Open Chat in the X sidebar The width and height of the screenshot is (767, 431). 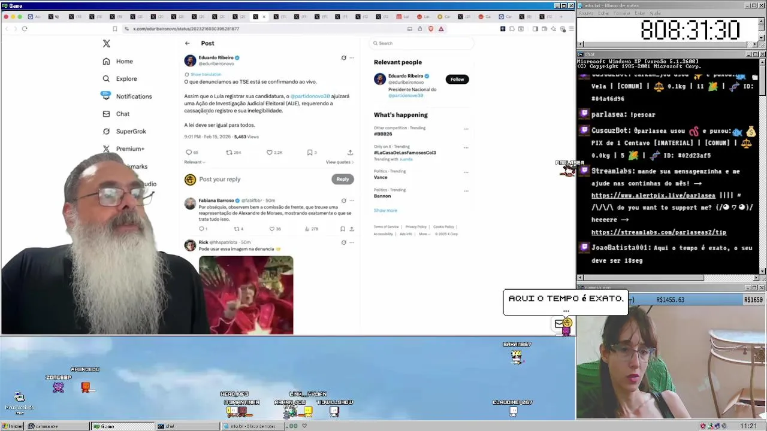tap(116, 114)
